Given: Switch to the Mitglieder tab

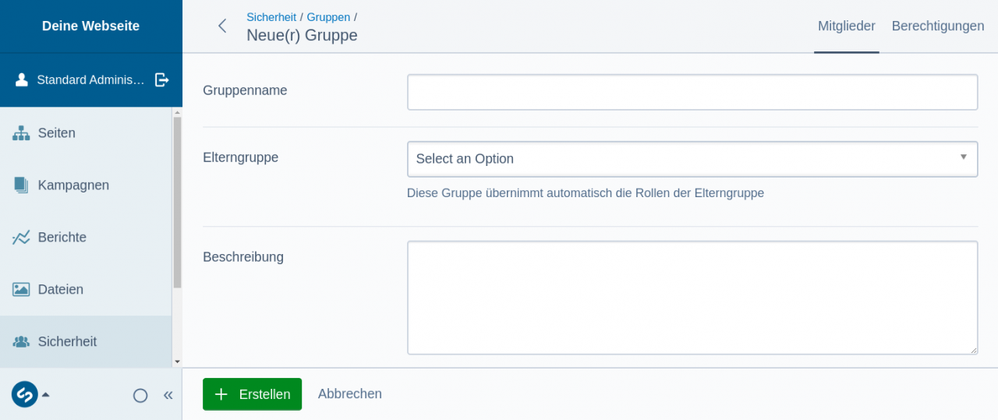Looking at the screenshot, I should pos(847,26).
